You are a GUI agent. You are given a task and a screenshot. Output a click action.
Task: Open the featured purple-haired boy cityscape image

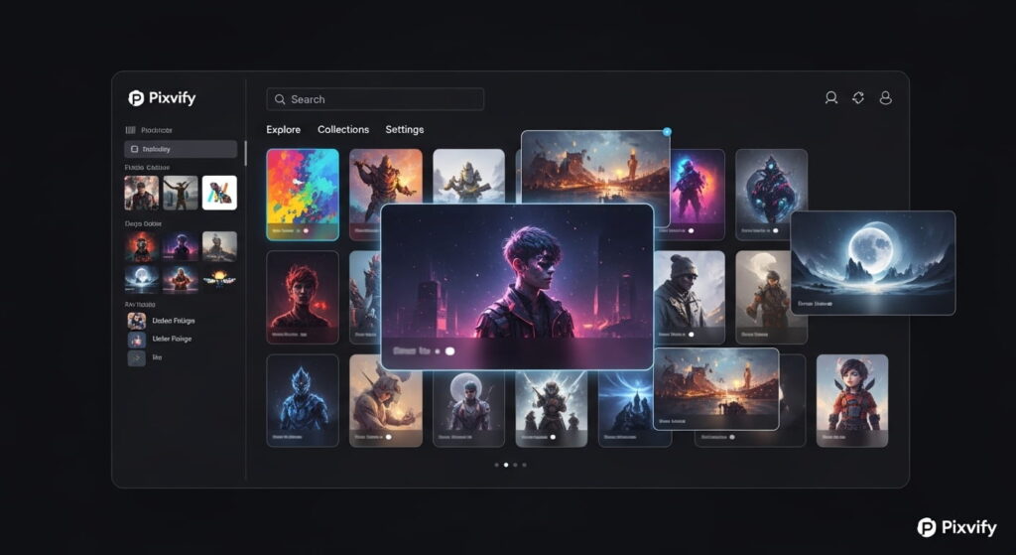(x=517, y=287)
